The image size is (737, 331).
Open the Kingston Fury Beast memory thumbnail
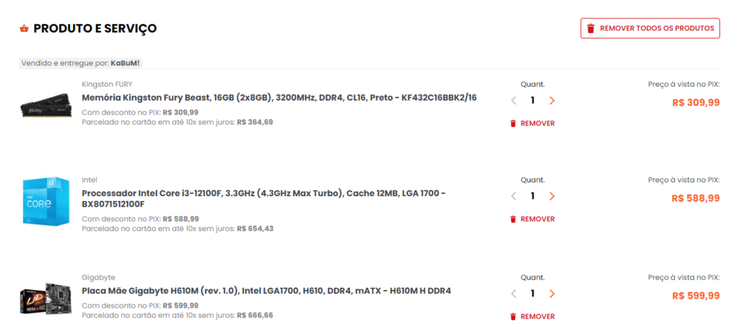pyautogui.click(x=44, y=107)
